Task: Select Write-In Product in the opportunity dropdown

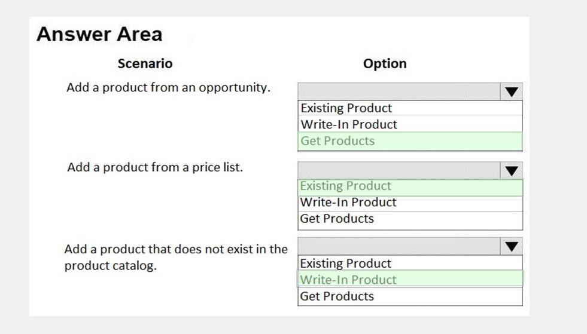Action: [410, 124]
